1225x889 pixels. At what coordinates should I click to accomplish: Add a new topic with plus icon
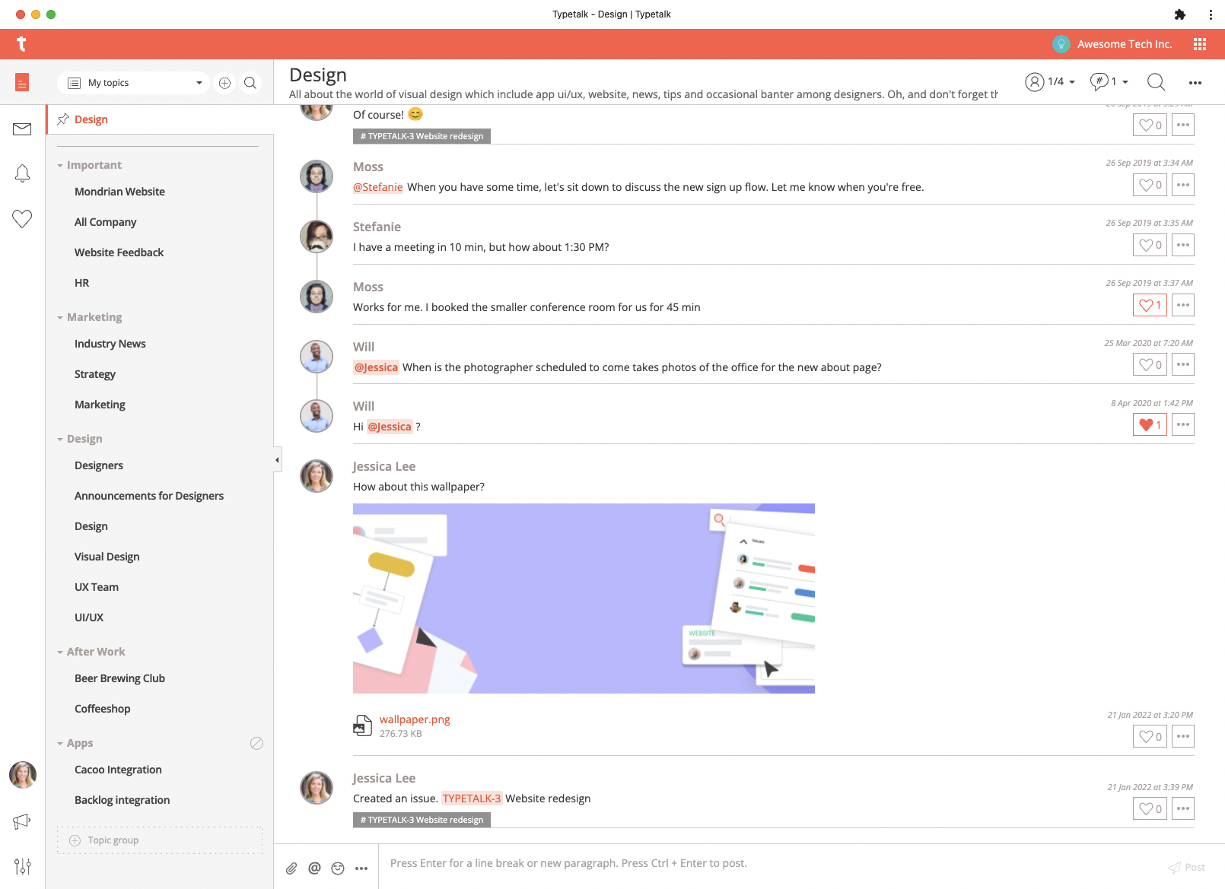pos(224,83)
